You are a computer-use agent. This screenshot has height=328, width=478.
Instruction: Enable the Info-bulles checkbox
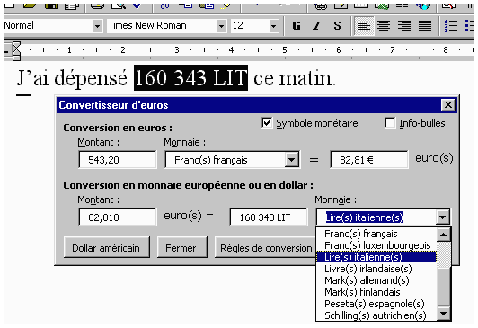[390, 123]
